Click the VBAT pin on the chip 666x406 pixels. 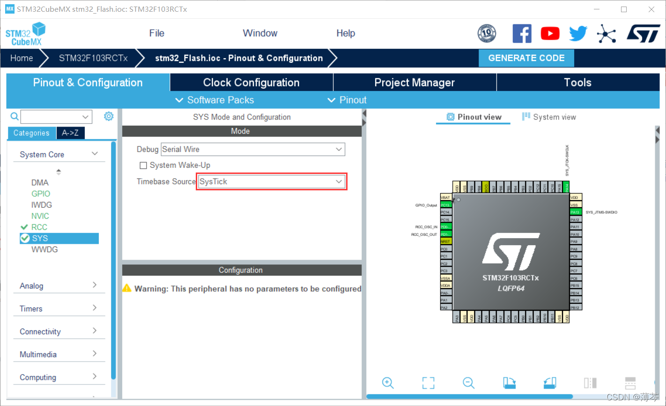445,197
